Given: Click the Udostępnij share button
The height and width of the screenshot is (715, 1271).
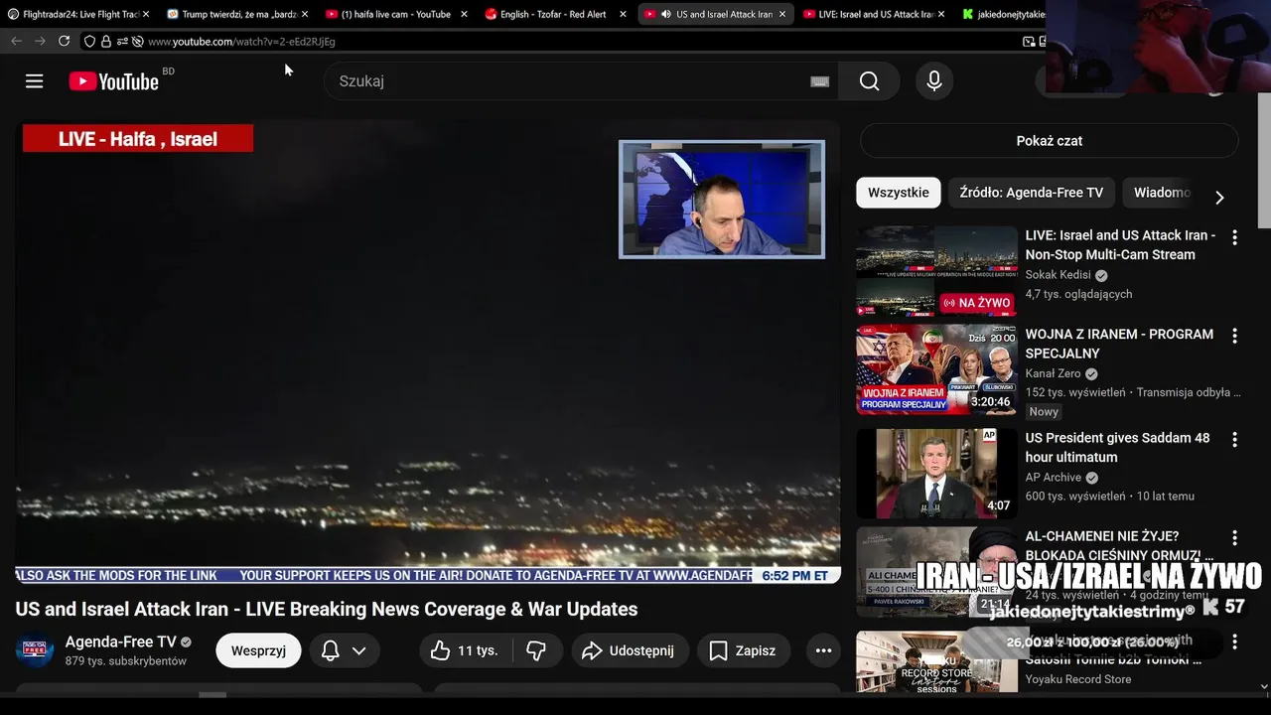Looking at the screenshot, I should coord(630,650).
